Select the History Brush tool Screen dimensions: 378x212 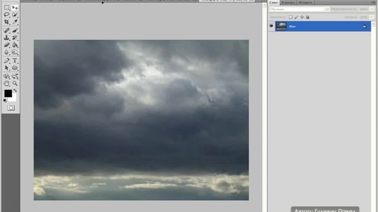[15, 38]
